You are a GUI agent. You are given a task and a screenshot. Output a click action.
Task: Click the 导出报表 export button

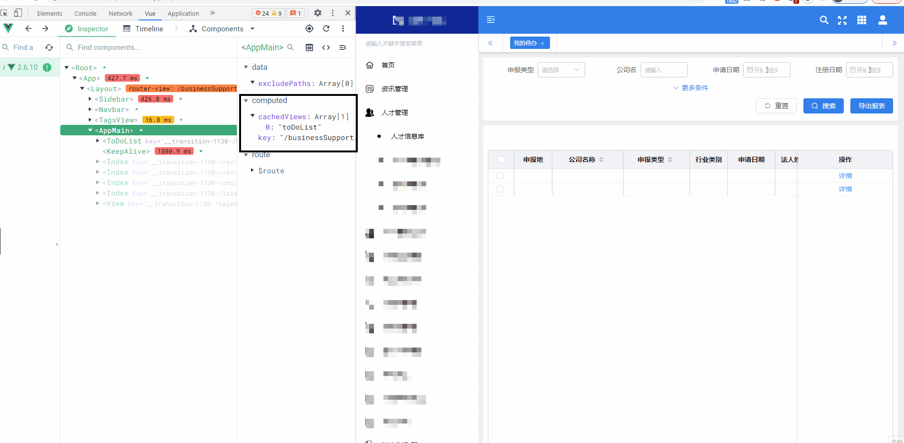872,106
